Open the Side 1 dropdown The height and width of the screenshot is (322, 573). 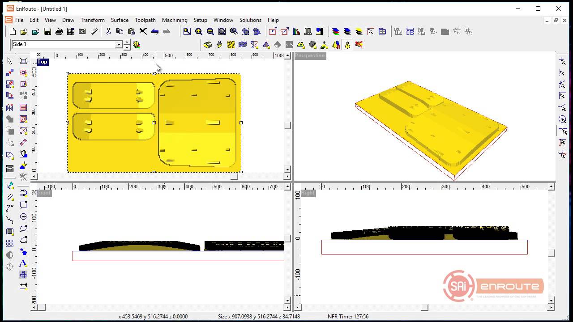click(x=119, y=44)
